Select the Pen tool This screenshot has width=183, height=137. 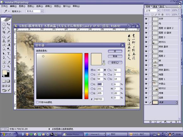[4, 57]
